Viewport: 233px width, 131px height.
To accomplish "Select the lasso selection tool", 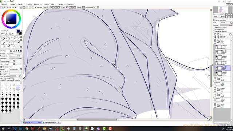I will point(5,31).
